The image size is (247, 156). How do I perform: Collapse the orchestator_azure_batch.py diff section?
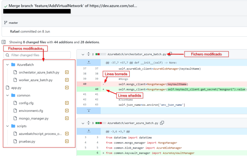83,55
